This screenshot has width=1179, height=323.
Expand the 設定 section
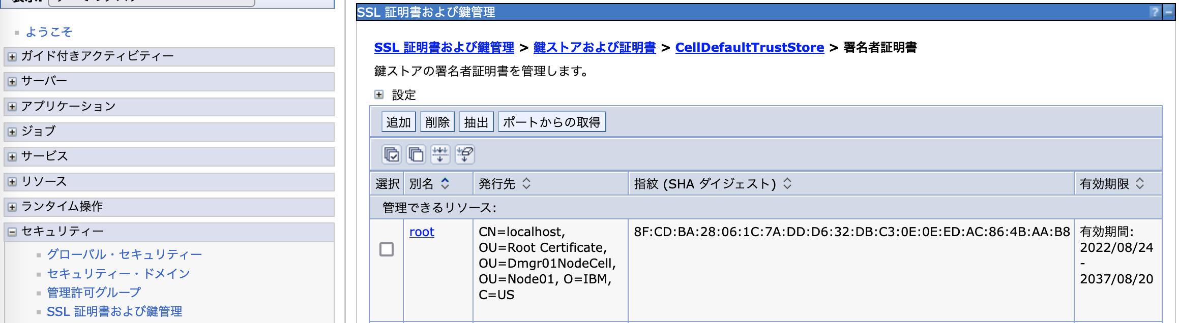point(379,94)
